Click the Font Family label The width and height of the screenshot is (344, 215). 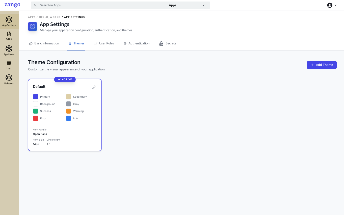[40, 130]
